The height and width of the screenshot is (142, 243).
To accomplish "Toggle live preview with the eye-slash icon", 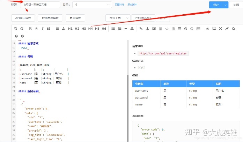I will pyautogui.click(x=207, y=29).
